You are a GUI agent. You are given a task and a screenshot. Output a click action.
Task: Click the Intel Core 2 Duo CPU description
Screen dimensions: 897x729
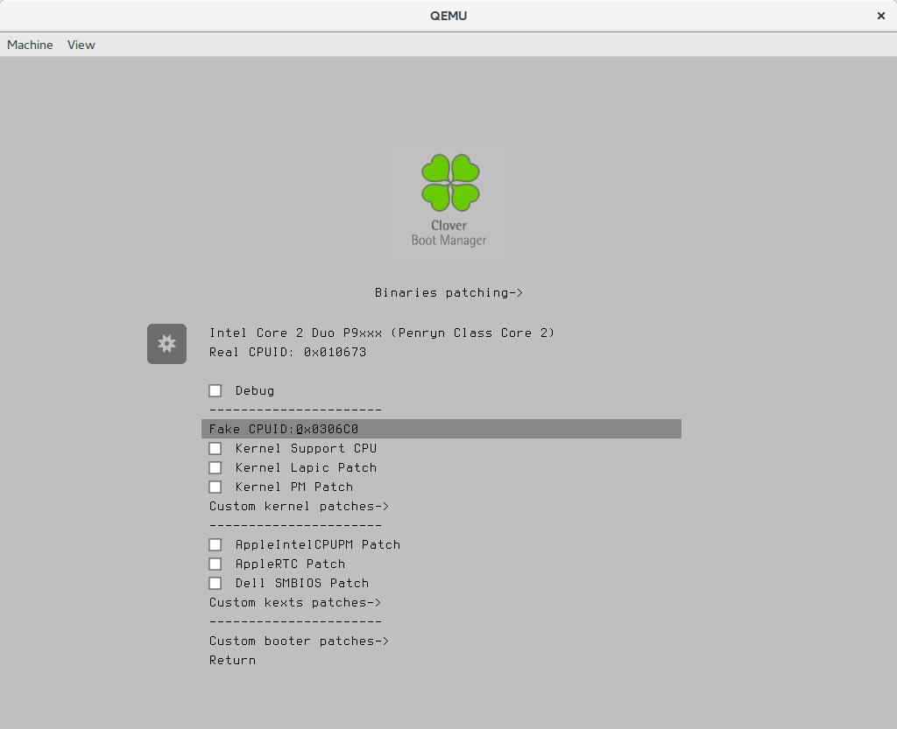[x=382, y=333]
